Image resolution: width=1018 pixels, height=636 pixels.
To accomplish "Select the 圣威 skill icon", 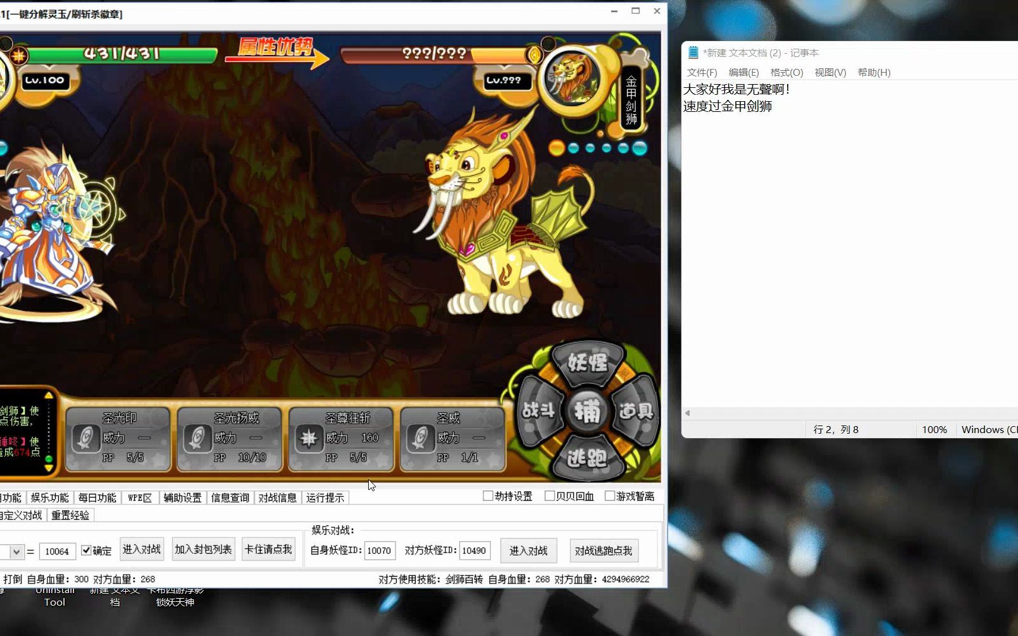I will [420, 438].
